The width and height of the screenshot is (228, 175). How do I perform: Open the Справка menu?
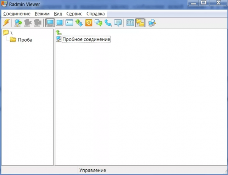click(x=95, y=14)
